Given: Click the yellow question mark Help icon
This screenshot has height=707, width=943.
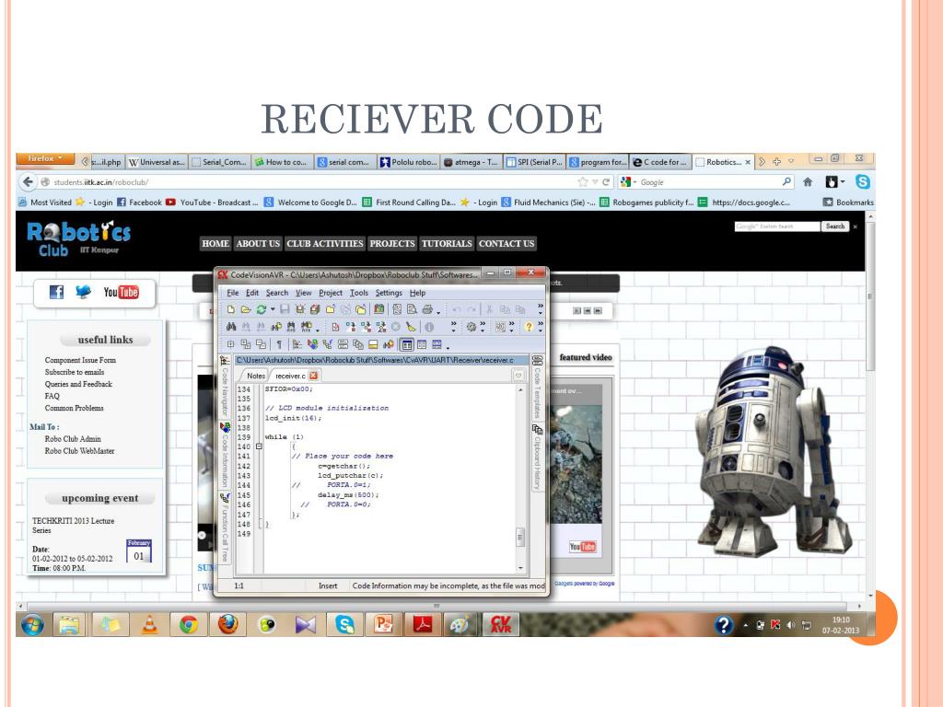Looking at the screenshot, I should click(x=528, y=327).
